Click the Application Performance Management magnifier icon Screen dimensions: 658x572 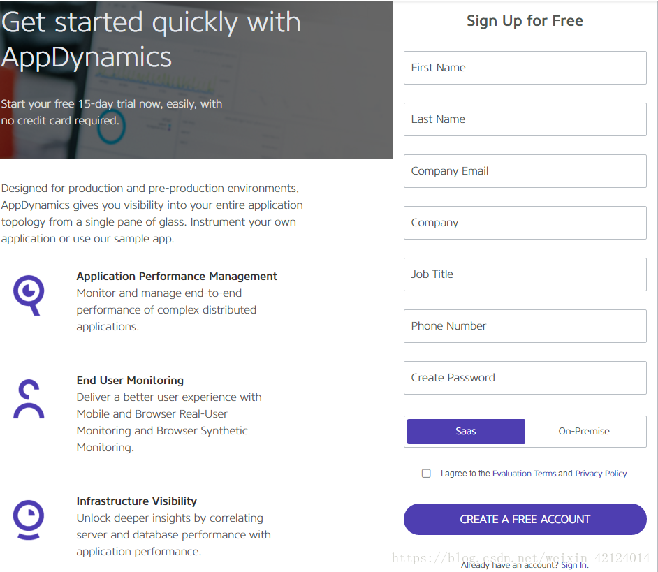coord(29,295)
